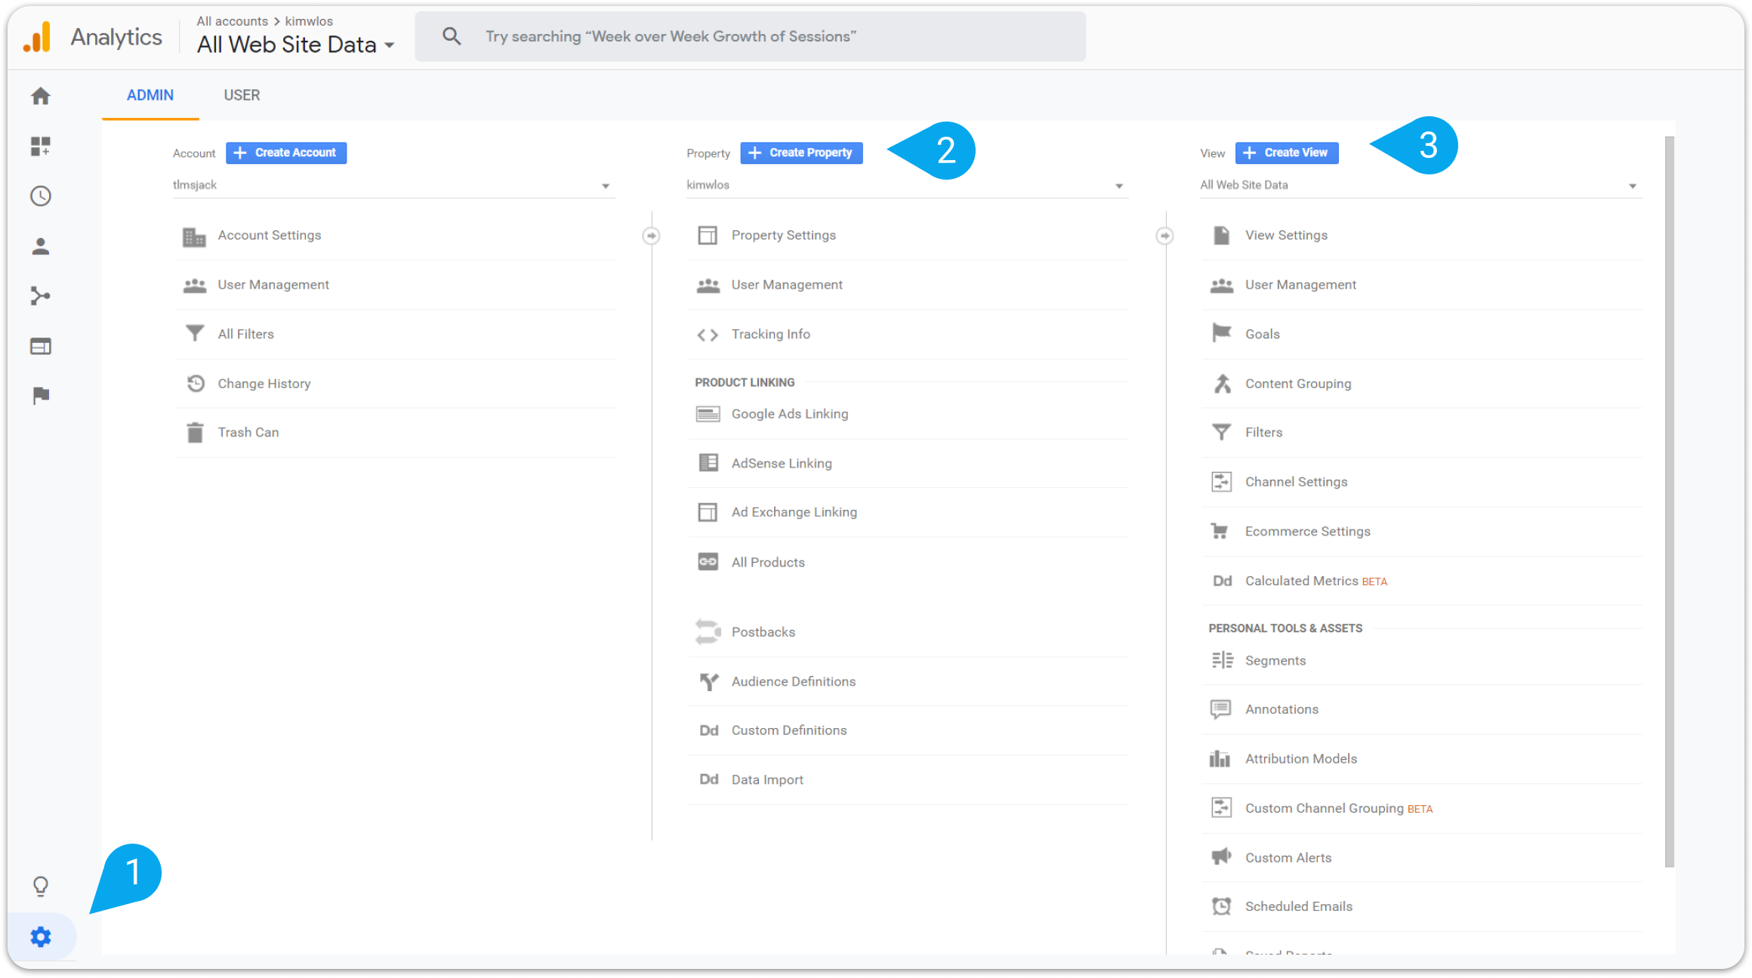Open Audience person icon in sidebar
The height and width of the screenshot is (978, 1752).
click(x=41, y=246)
